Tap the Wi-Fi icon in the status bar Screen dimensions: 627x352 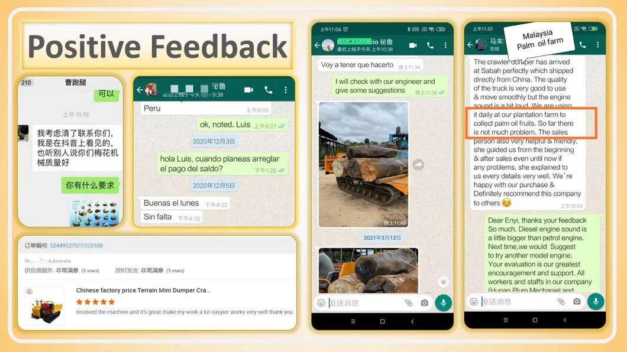point(431,29)
